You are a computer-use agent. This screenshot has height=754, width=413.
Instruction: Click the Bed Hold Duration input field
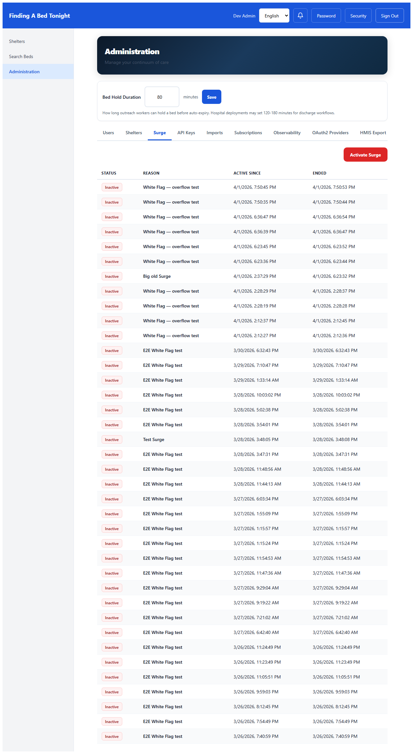[x=162, y=97]
